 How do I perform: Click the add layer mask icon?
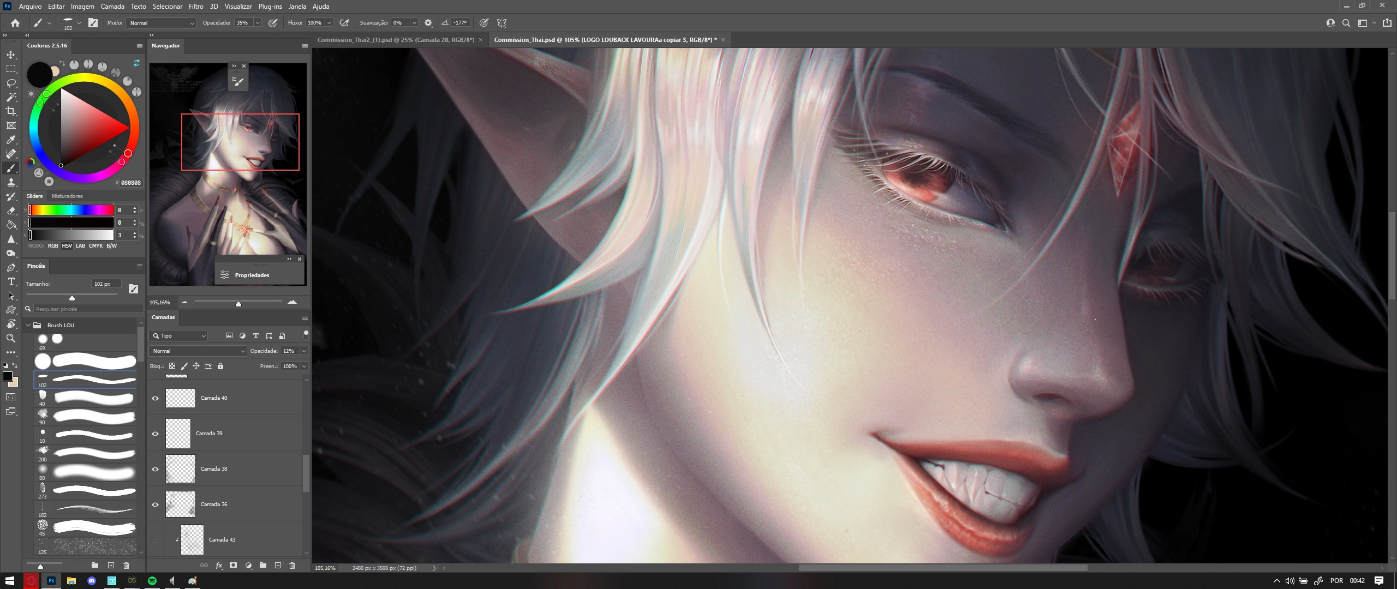234,566
